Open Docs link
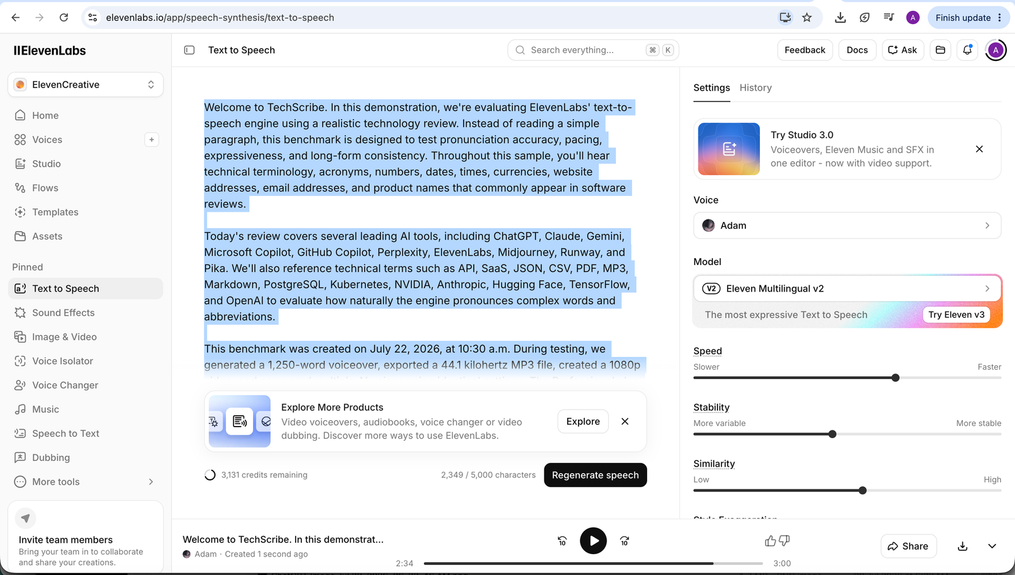This screenshot has height=575, width=1015. point(857,50)
